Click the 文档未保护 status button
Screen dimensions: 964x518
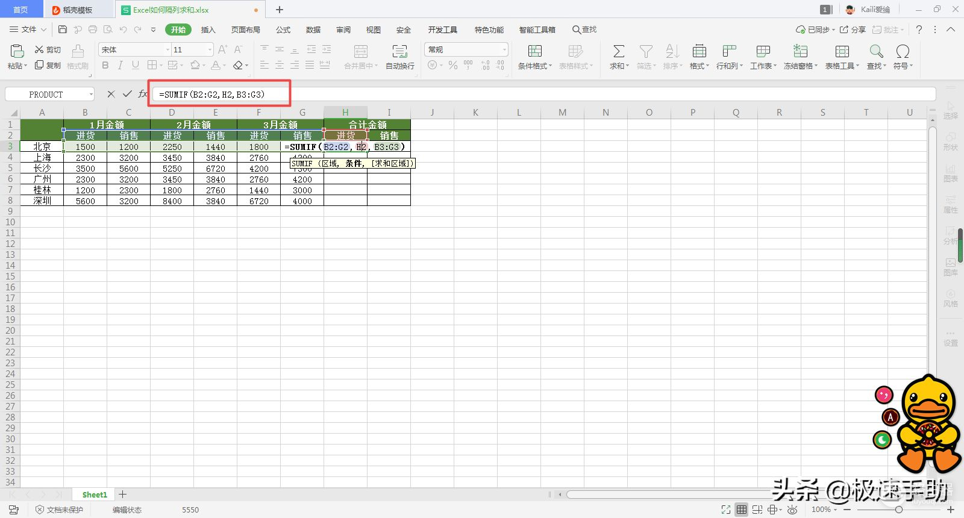tap(59, 510)
